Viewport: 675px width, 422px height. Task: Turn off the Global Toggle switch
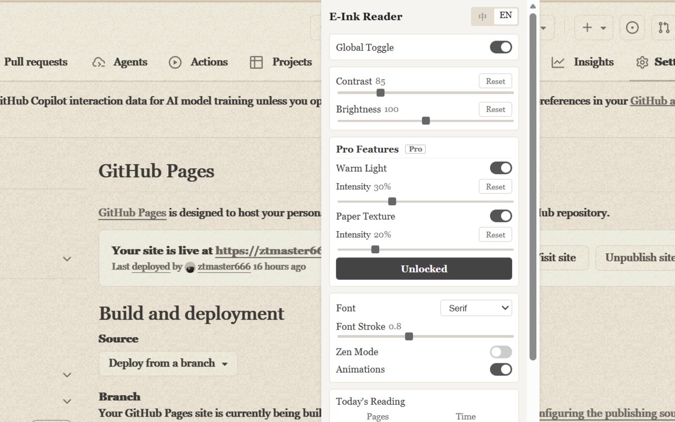click(501, 47)
